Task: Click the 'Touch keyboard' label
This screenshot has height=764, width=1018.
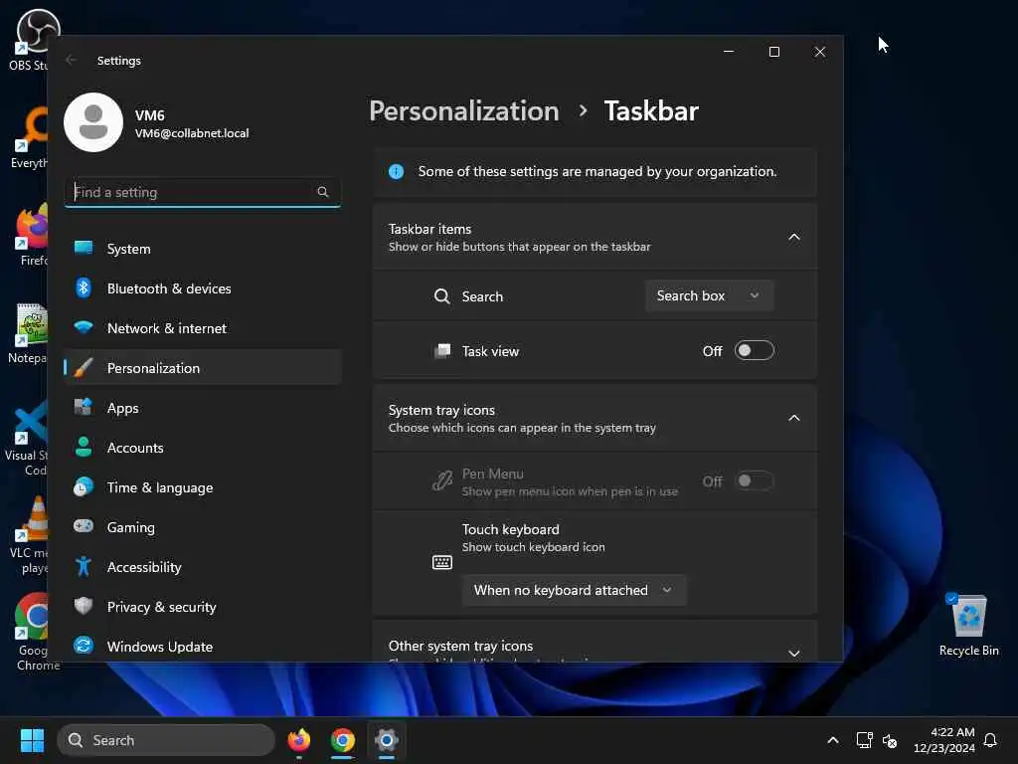Action: click(x=510, y=529)
